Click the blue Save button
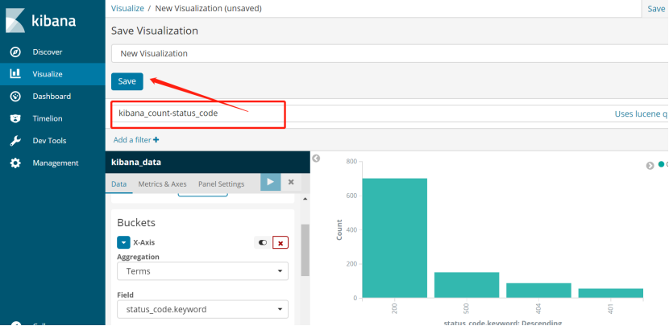 point(127,81)
